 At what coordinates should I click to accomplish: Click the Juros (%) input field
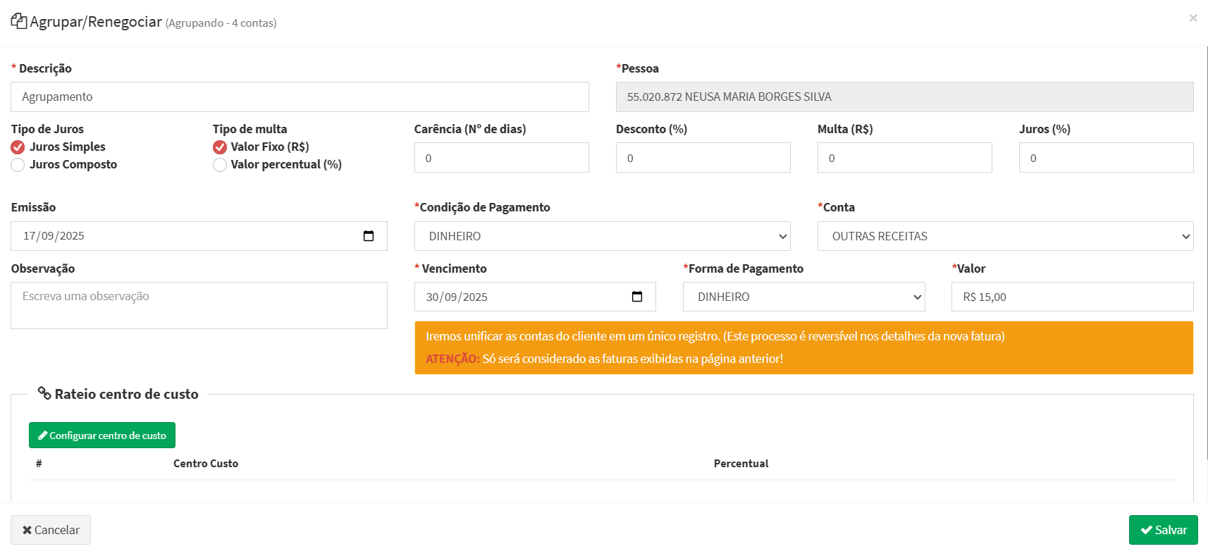(x=1106, y=158)
